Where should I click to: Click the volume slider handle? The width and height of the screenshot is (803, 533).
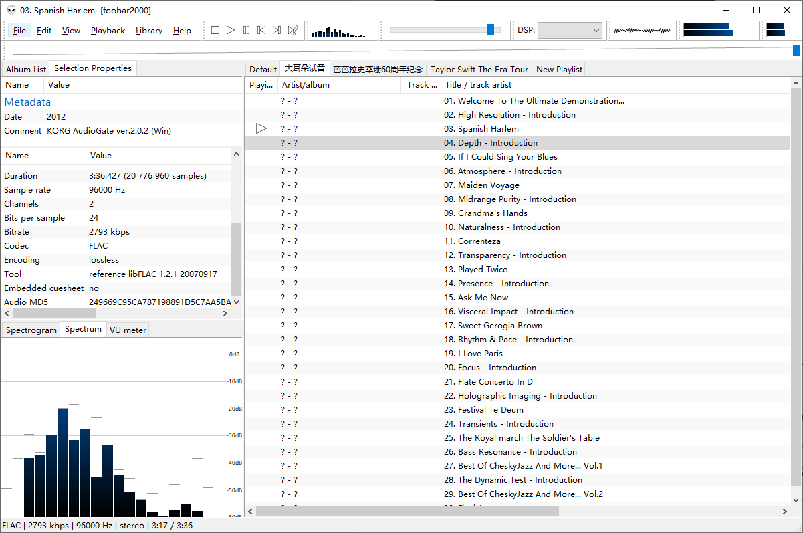coord(490,30)
